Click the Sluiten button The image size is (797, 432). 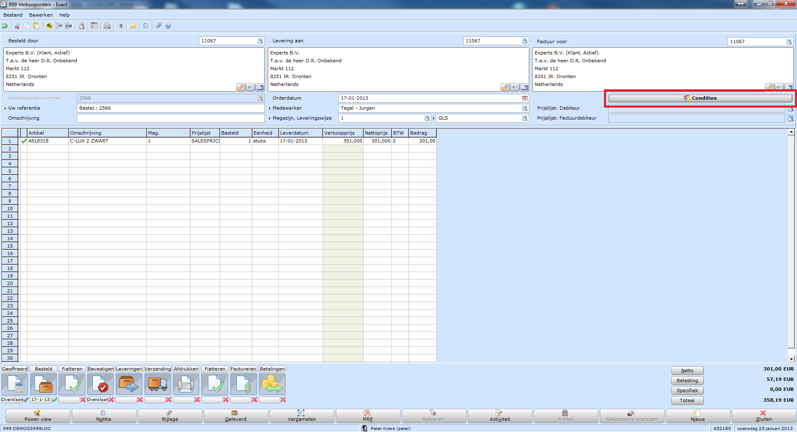click(763, 416)
